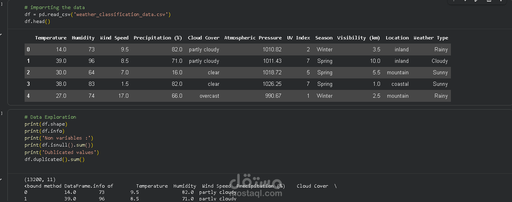Click the pressure value 1011.43

pos(272,61)
